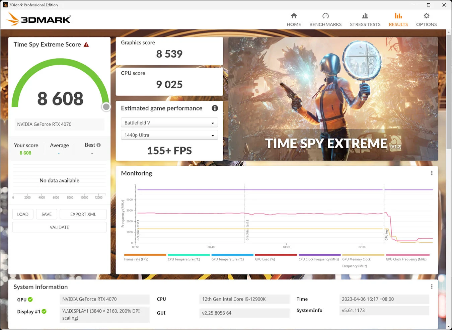452x330 pixels.
Task: Click the VALIDATE button
Action: coord(59,227)
